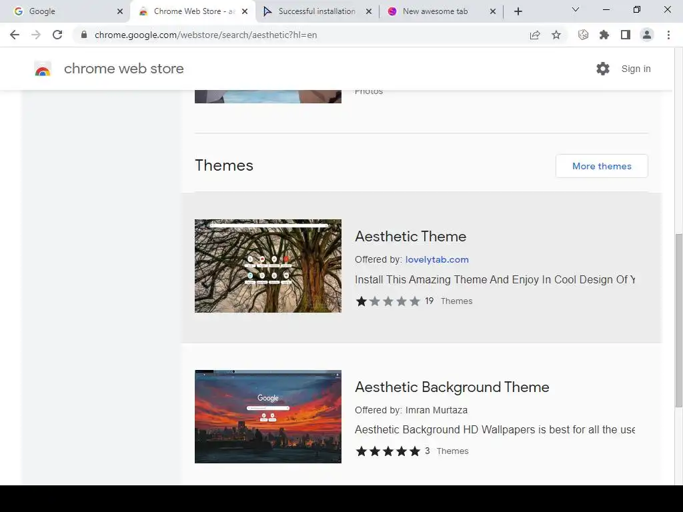This screenshot has width=683, height=512.
Task: Reload the current page
Action: (x=57, y=35)
